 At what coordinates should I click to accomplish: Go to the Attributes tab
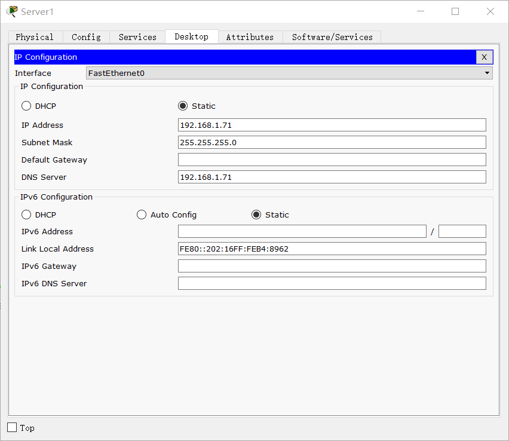[250, 37]
